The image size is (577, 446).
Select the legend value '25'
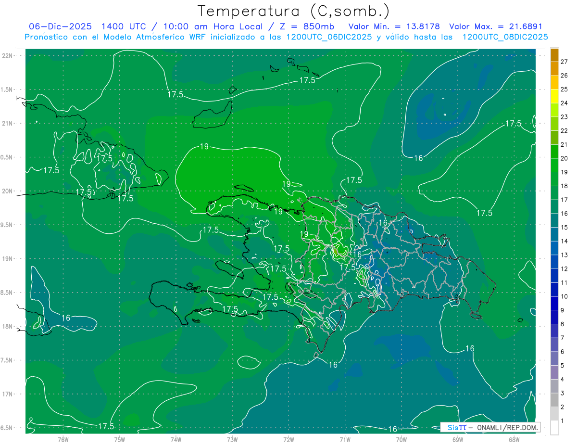564,89
